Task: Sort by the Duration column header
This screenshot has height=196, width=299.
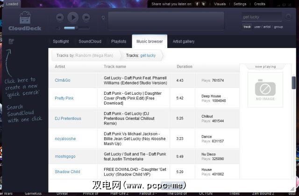Action: 185,66
